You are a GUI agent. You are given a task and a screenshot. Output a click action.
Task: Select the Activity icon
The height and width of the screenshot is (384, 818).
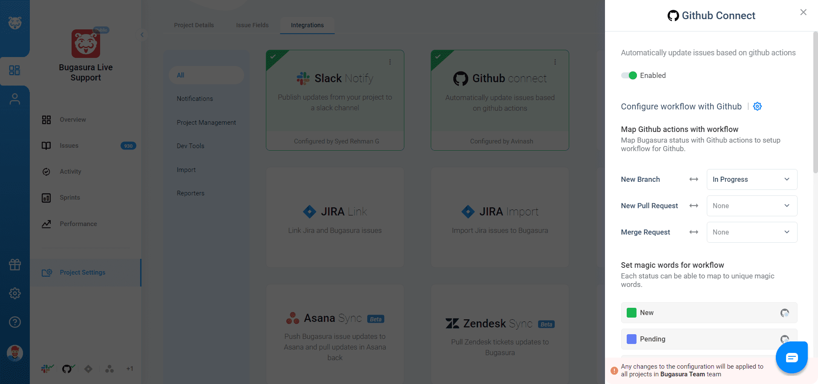(46, 172)
